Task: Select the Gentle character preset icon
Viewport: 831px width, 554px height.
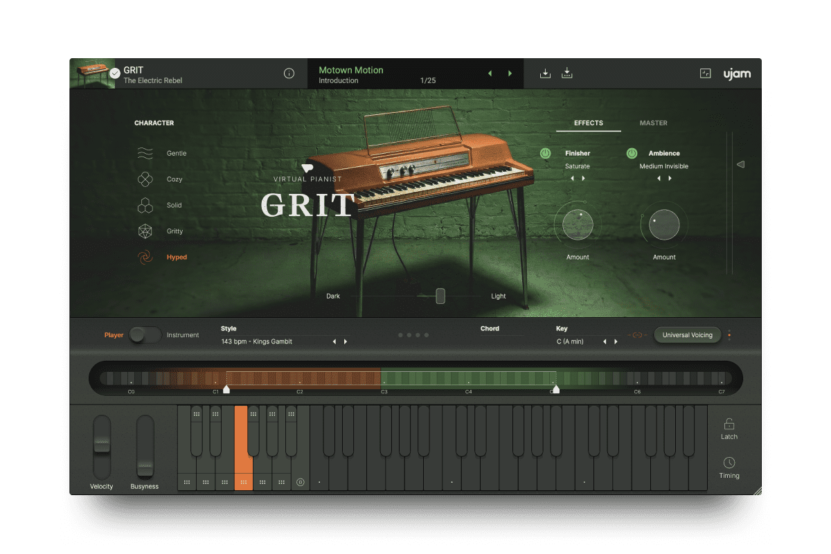Action: pyautogui.click(x=145, y=153)
